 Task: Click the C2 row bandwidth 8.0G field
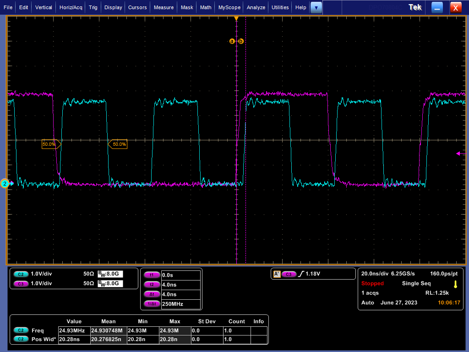coord(110,274)
